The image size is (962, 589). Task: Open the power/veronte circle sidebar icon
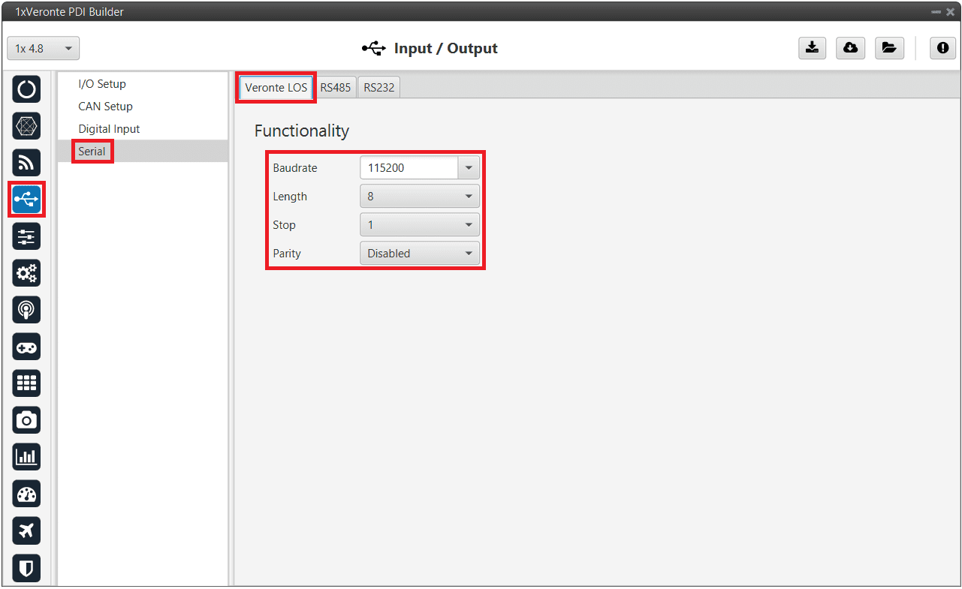[x=26, y=89]
